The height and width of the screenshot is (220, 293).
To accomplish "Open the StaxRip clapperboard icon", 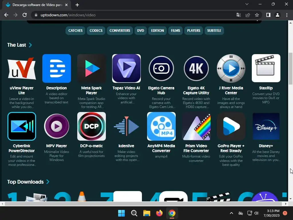I will 266,68.
